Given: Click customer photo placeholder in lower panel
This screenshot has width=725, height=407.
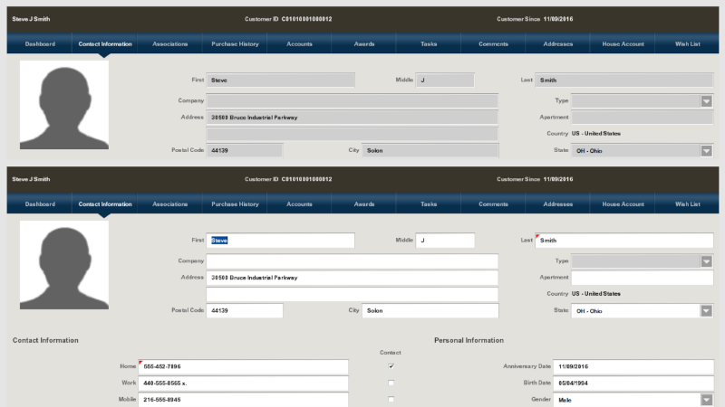Looking at the screenshot, I should click(x=64, y=265).
